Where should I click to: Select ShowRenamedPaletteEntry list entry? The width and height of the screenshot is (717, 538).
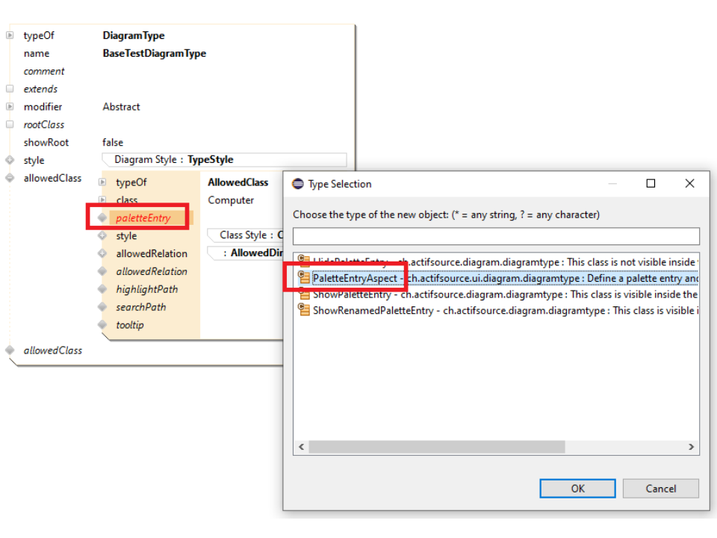[370, 310]
